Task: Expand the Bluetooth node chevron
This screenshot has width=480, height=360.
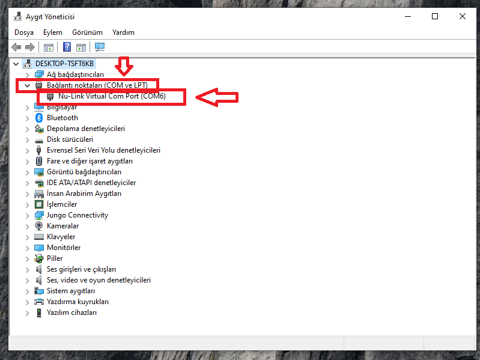Action: coord(27,118)
